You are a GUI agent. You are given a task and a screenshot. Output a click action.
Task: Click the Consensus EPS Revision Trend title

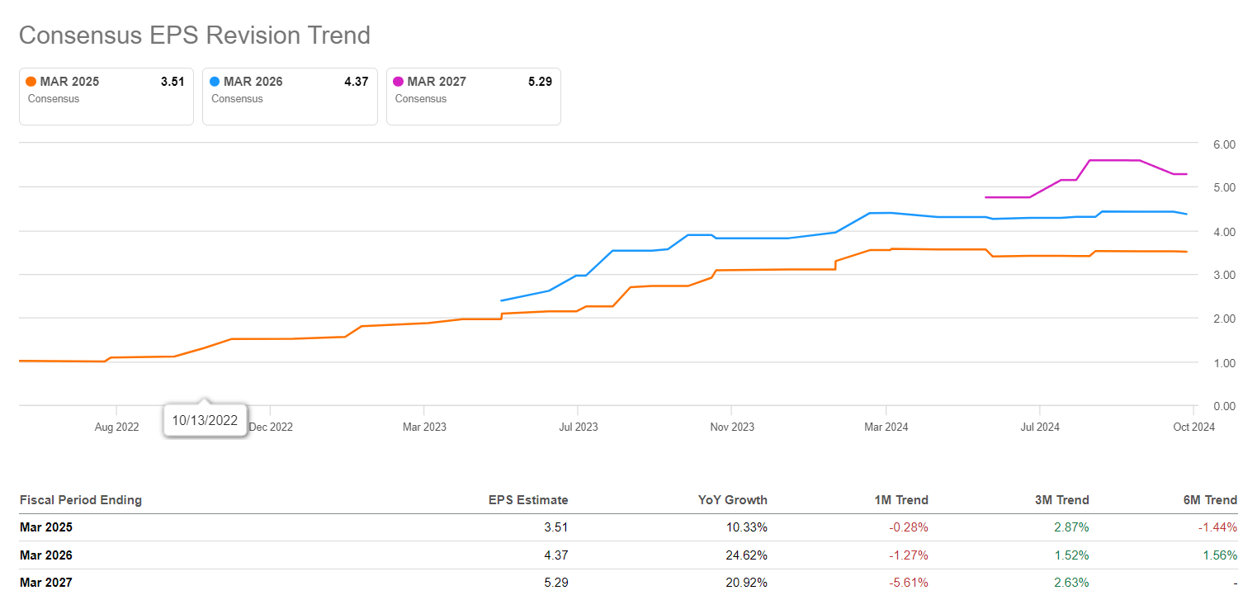[194, 35]
